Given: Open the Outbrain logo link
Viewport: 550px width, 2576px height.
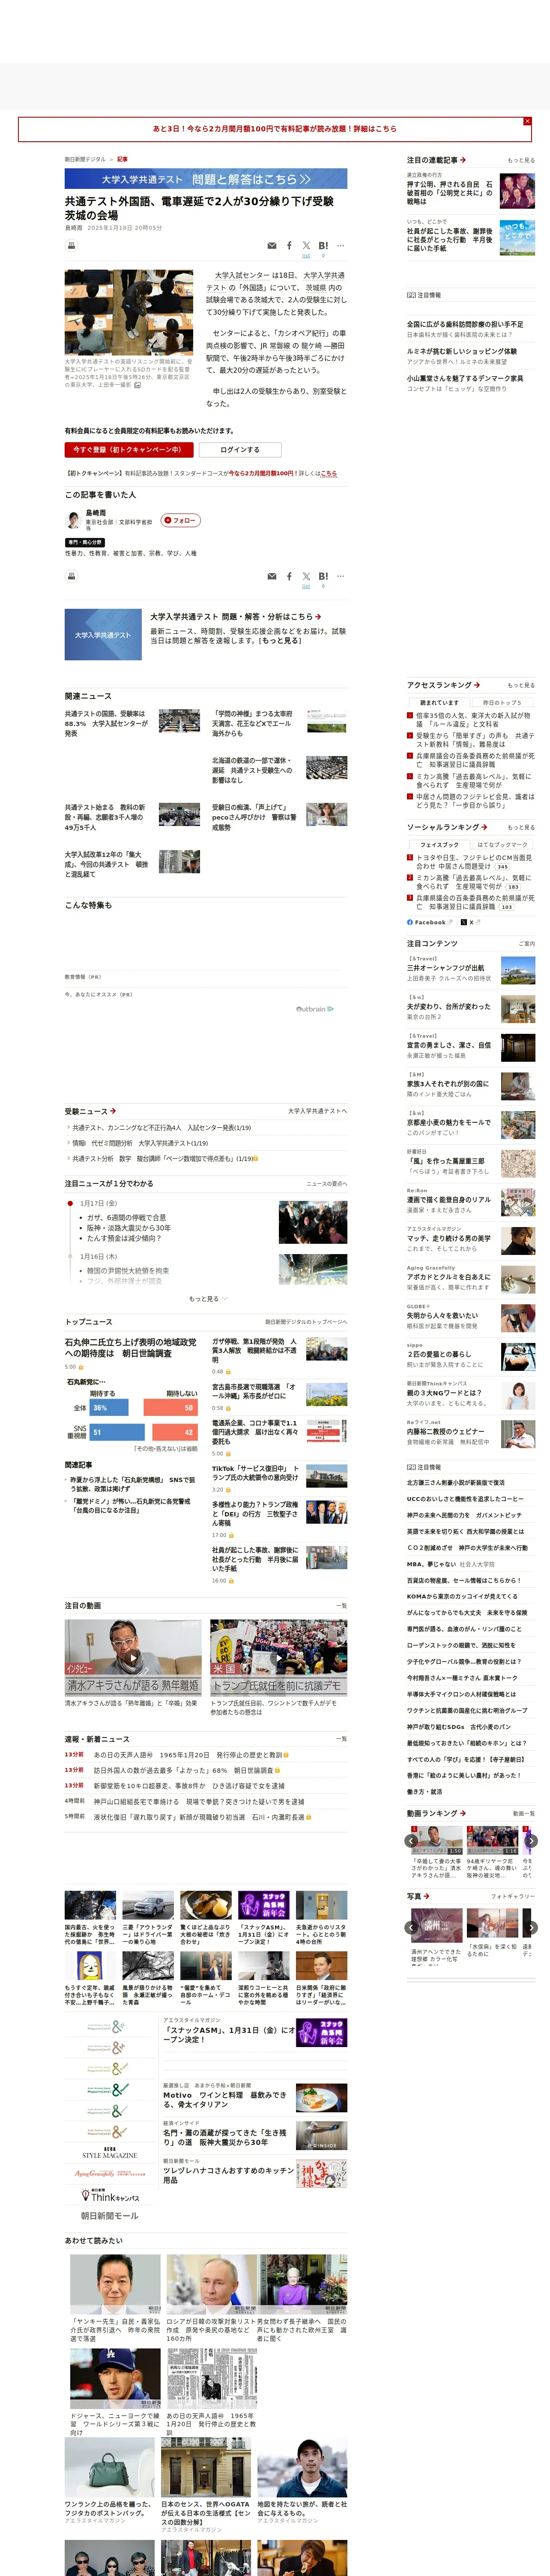Looking at the screenshot, I should [x=314, y=1009].
